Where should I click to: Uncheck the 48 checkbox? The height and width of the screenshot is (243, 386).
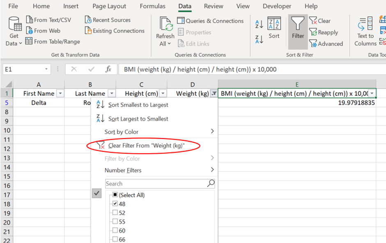115,204
